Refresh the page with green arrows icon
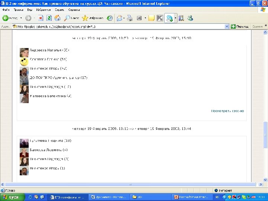Viewport: 268px width, 201px height. pos(49,18)
